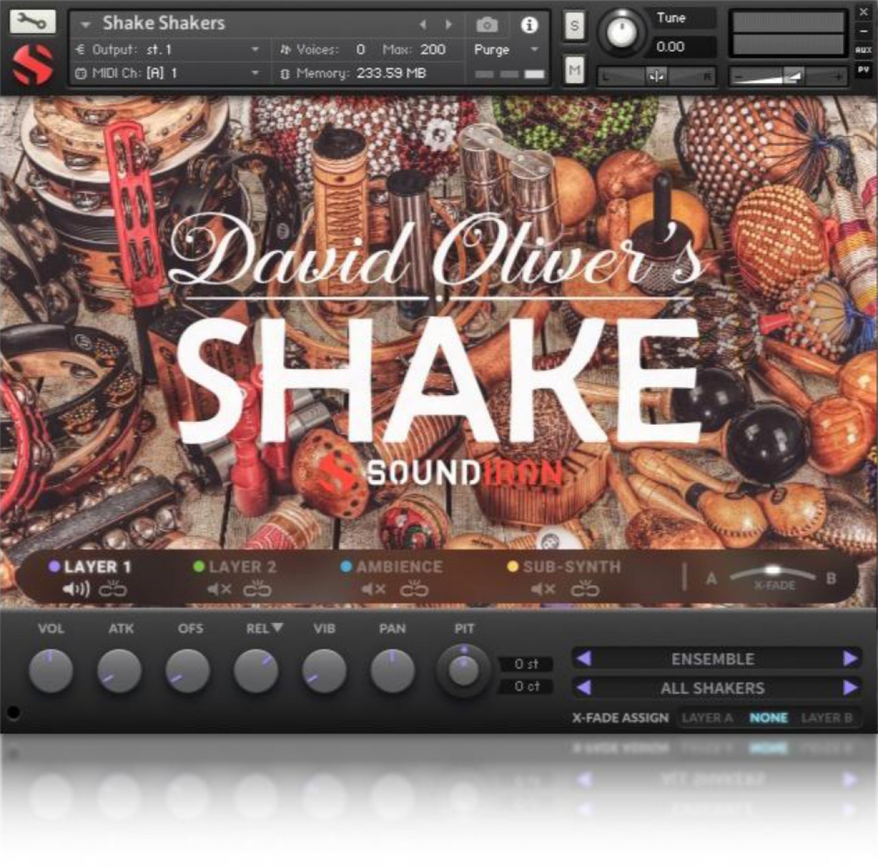Select next instrument with right arrow in header
The width and height of the screenshot is (878, 867).
448,24
